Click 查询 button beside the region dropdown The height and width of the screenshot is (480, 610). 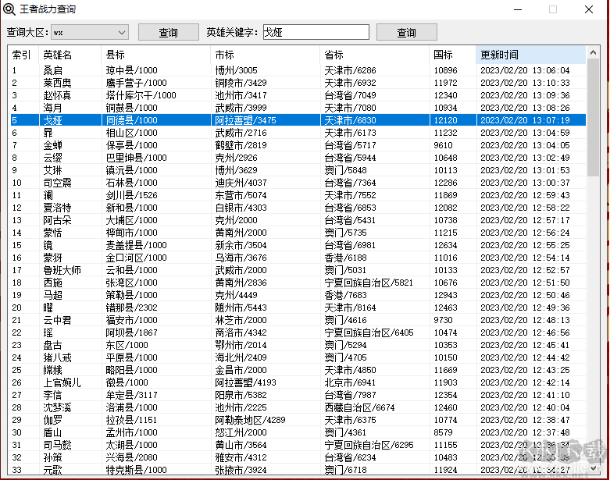point(168,33)
